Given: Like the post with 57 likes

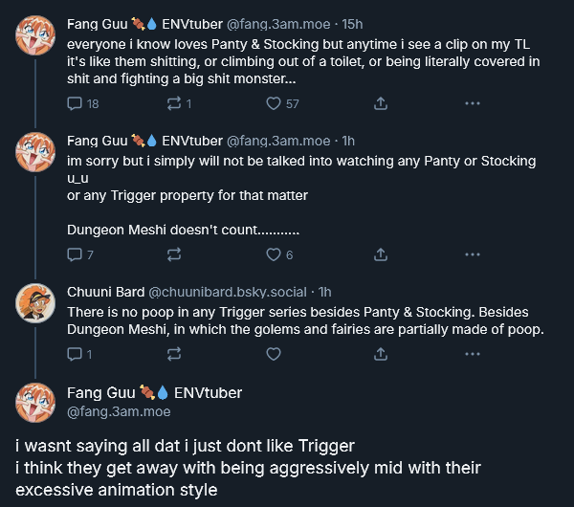Looking at the screenshot, I should pyautogui.click(x=274, y=103).
